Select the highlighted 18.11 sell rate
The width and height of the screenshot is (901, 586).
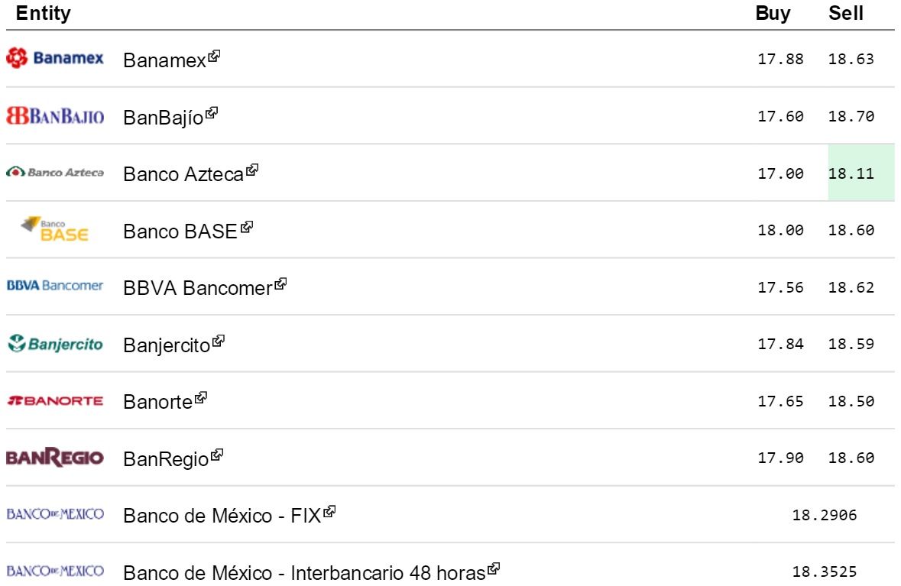tap(851, 173)
